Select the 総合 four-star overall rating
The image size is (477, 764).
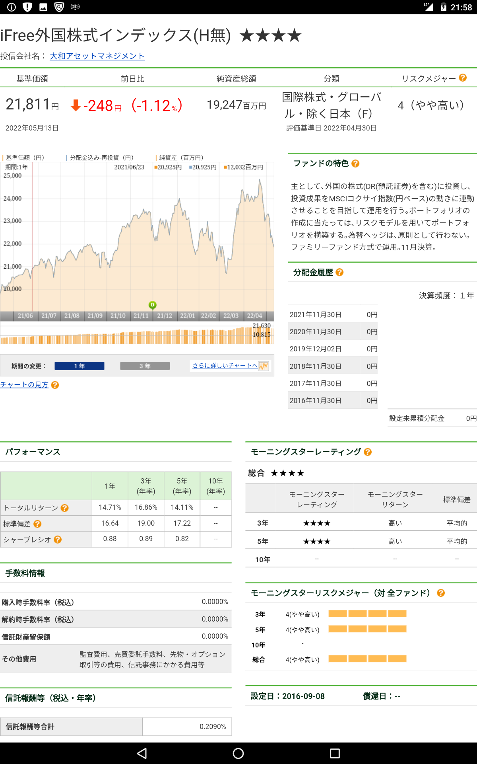coord(287,473)
